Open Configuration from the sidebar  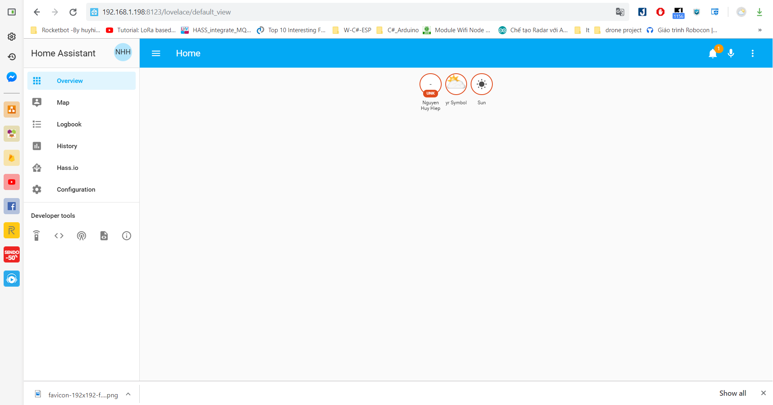81,190
